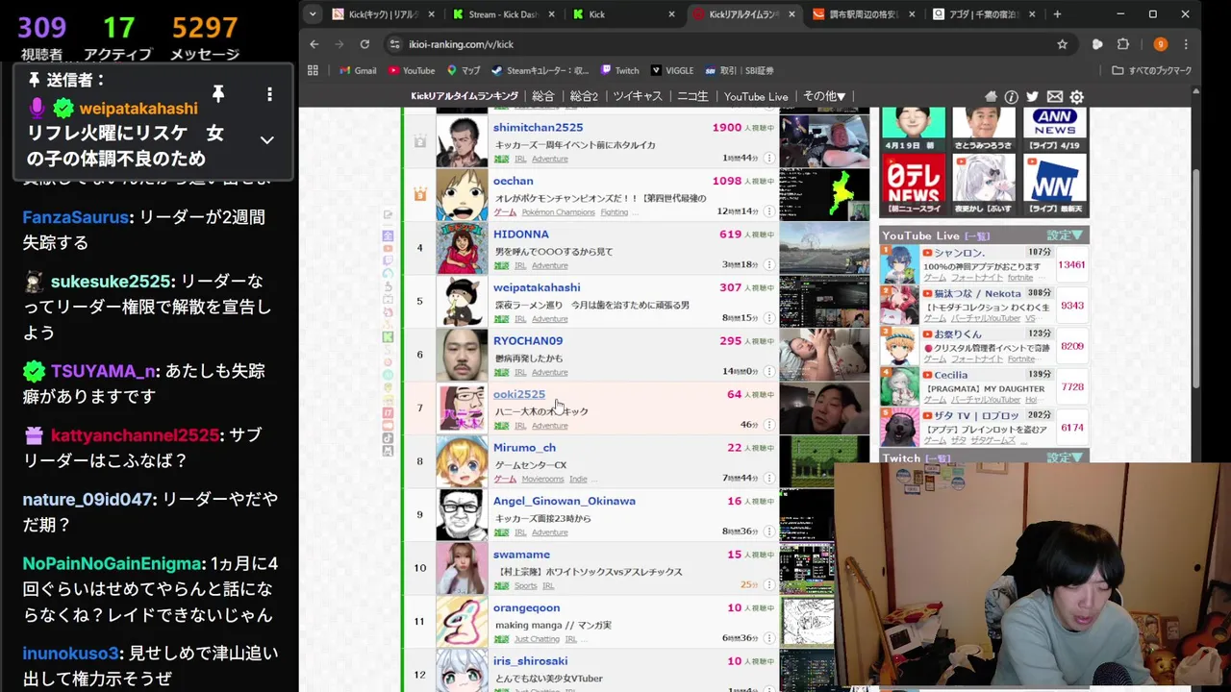Open Cecilia YouTube stream entry
1231x692 pixels.
pyautogui.click(x=984, y=386)
